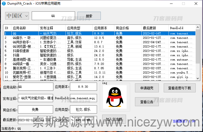Click the 当前选中: QQ status text
203x132 pixels.
11,128
